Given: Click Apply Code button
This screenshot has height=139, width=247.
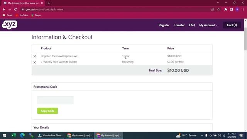Looking at the screenshot, I should 47,111.
